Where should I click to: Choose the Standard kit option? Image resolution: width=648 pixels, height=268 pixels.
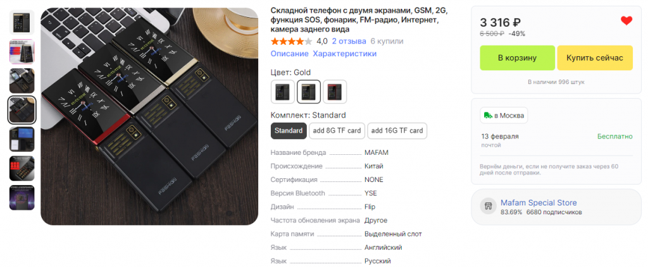pos(289,131)
